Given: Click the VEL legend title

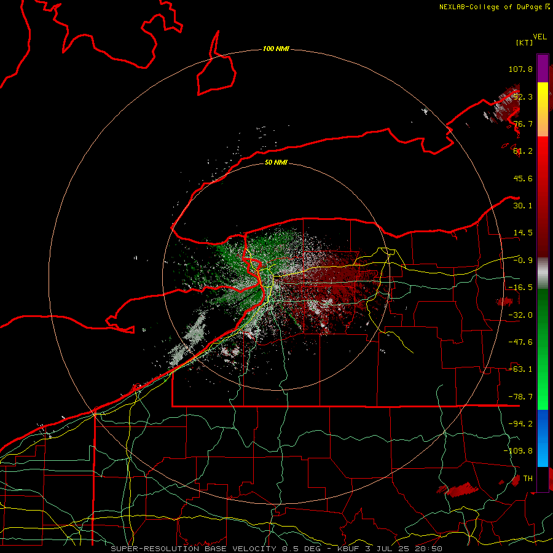Looking at the screenshot, I should pos(539,37).
